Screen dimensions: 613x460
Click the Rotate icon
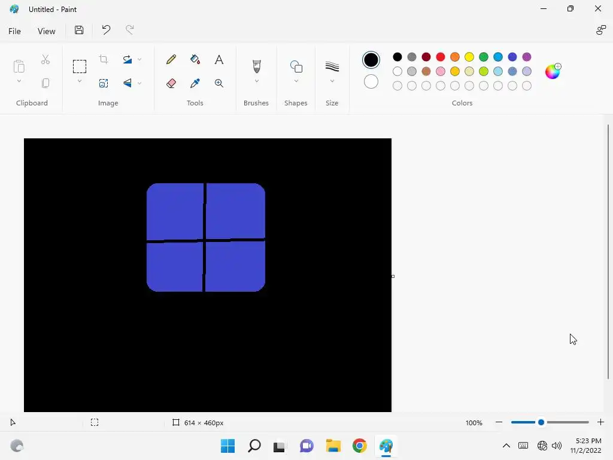[x=127, y=59]
